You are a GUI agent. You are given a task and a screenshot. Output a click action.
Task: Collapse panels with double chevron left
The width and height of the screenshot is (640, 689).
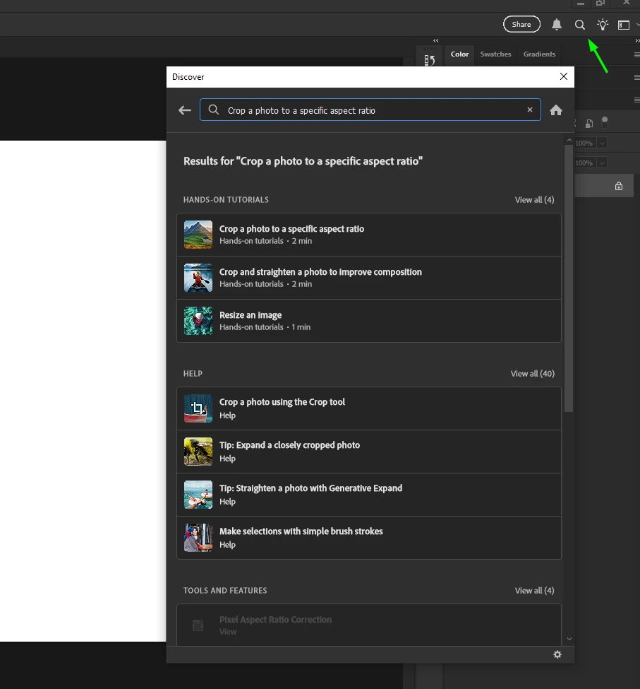point(435,40)
